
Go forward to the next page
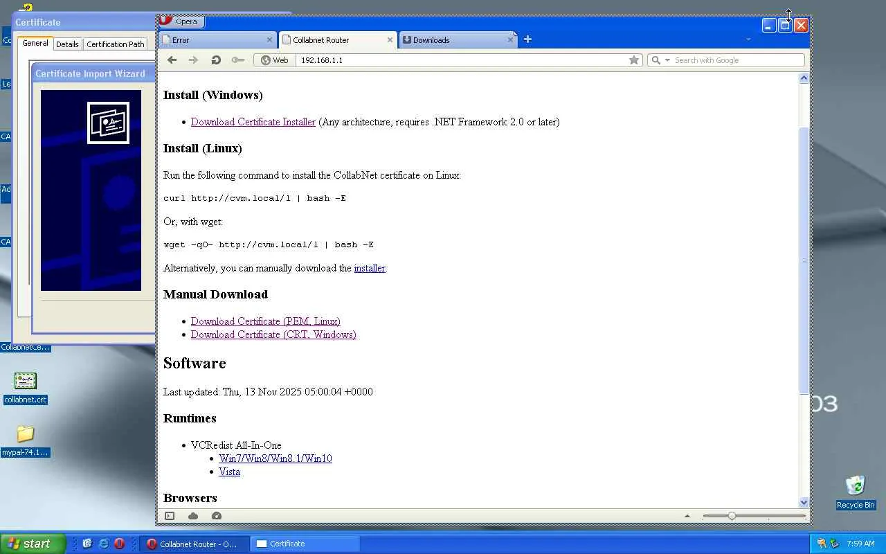[x=194, y=60]
